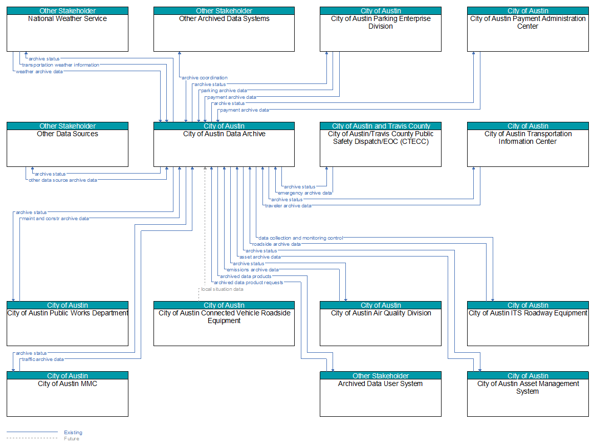Select the Other Data Sources box
The height and width of the screenshot is (448, 594).
click(x=68, y=144)
